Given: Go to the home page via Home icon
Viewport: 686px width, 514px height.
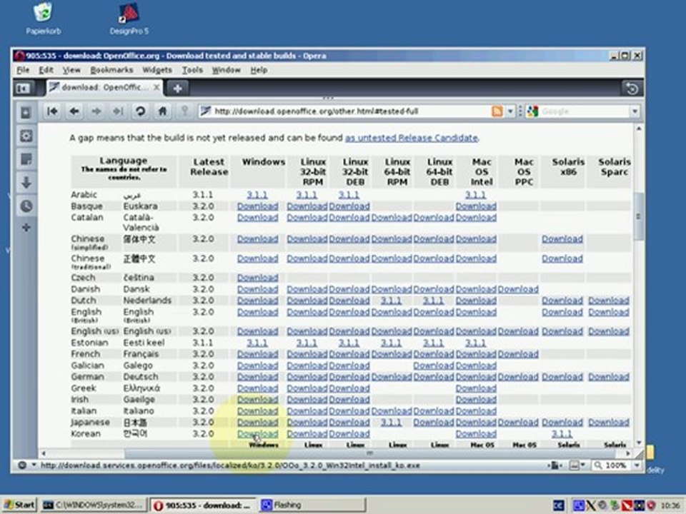Looking at the screenshot, I should [162, 111].
